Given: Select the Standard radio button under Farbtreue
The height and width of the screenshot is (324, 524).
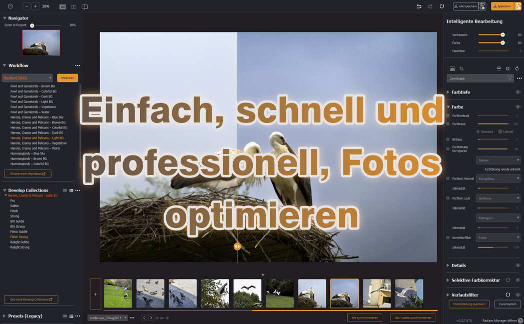Looking at the screenshot, I should [x=478, y=131].
